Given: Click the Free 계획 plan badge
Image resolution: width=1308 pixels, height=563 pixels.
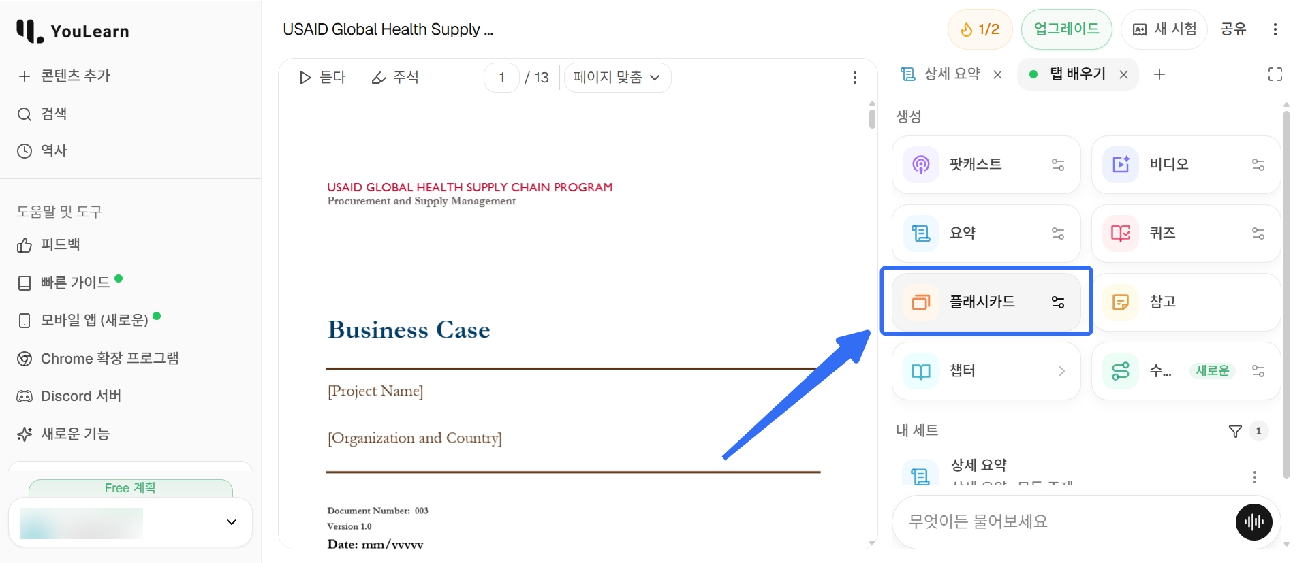Looking at the screenshot, I should pos(130,488).
